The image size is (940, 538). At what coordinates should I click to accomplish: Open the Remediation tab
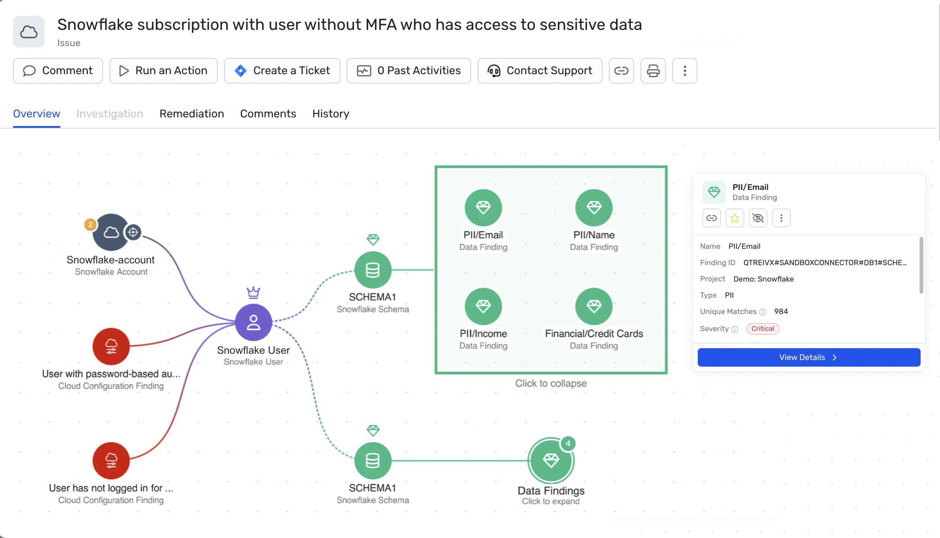click(191, 114)
